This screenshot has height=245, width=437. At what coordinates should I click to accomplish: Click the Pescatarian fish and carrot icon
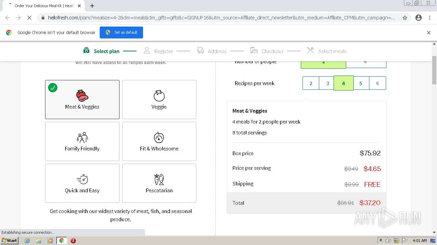159,179
